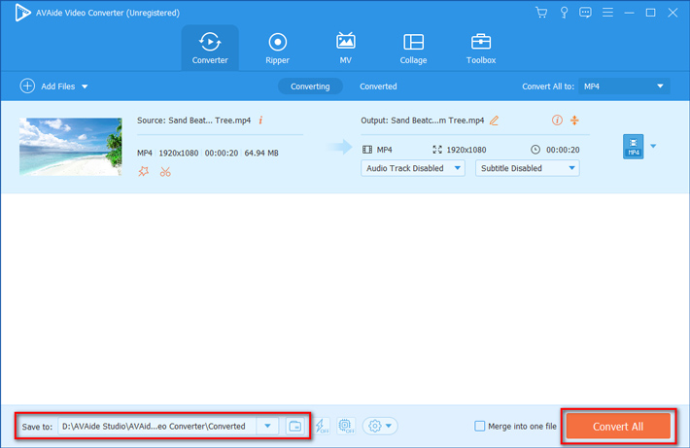Open the Ripper module
The image size is (690, 448).
[x=277, y=48]
